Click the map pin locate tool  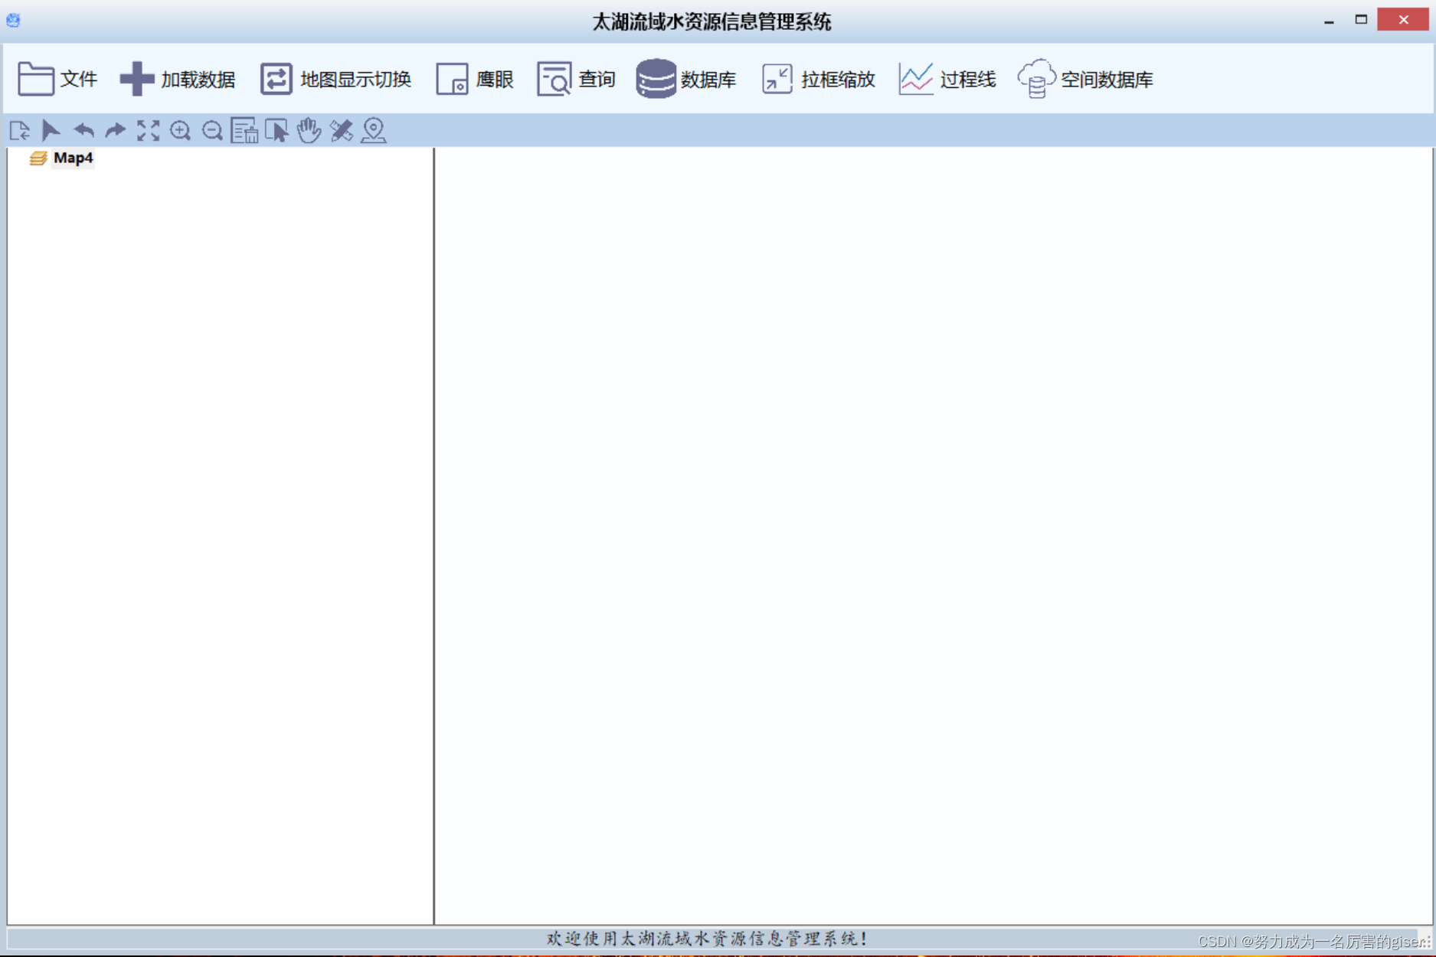coord(374,131)
